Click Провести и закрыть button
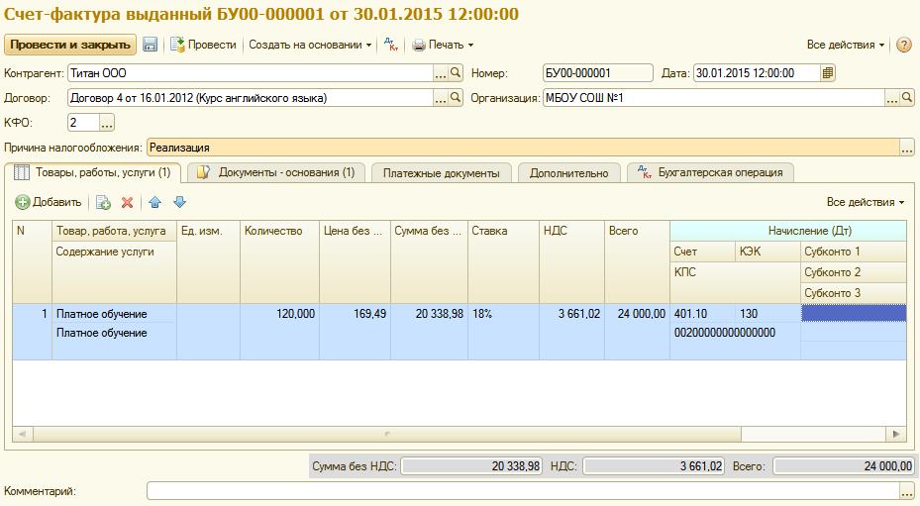Screen dimensions: 920x506 [70, 45]
